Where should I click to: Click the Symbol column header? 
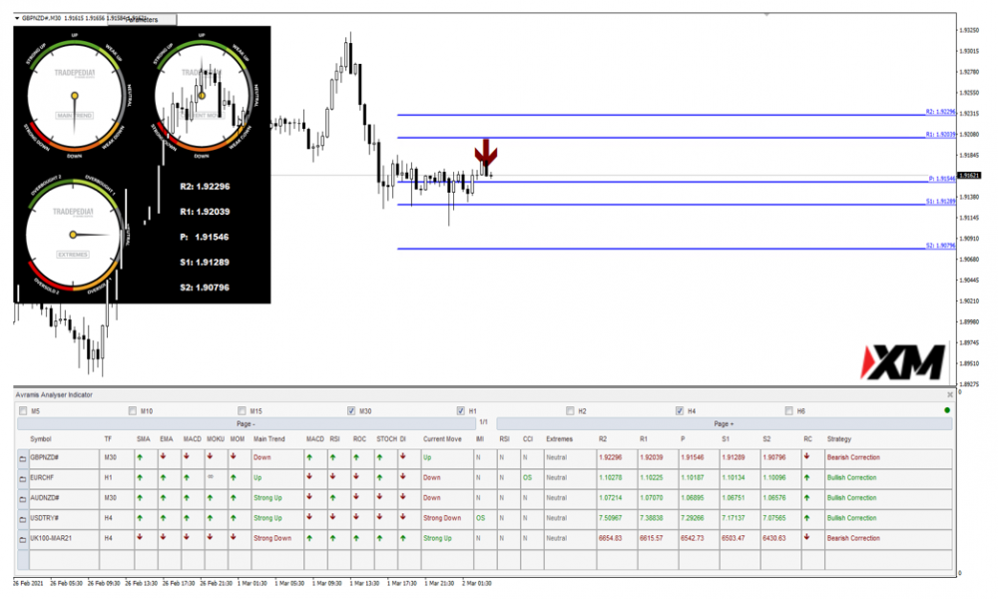[x=41, y=439]
